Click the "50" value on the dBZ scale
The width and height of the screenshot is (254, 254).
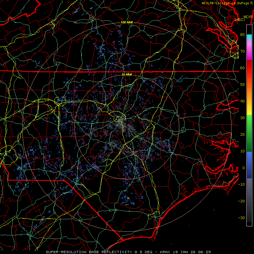[x=242, y=85]
